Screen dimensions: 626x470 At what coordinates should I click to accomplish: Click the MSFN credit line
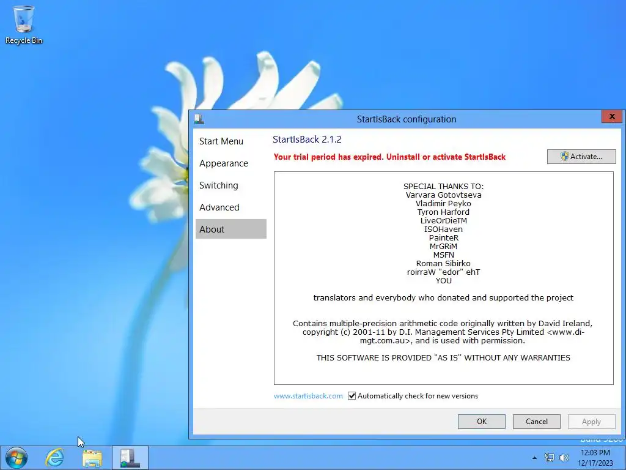444,255
